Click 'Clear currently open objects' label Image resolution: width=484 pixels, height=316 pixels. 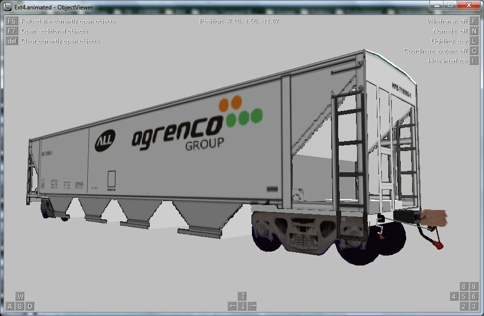pyautogui.click(x=60, y=41)
